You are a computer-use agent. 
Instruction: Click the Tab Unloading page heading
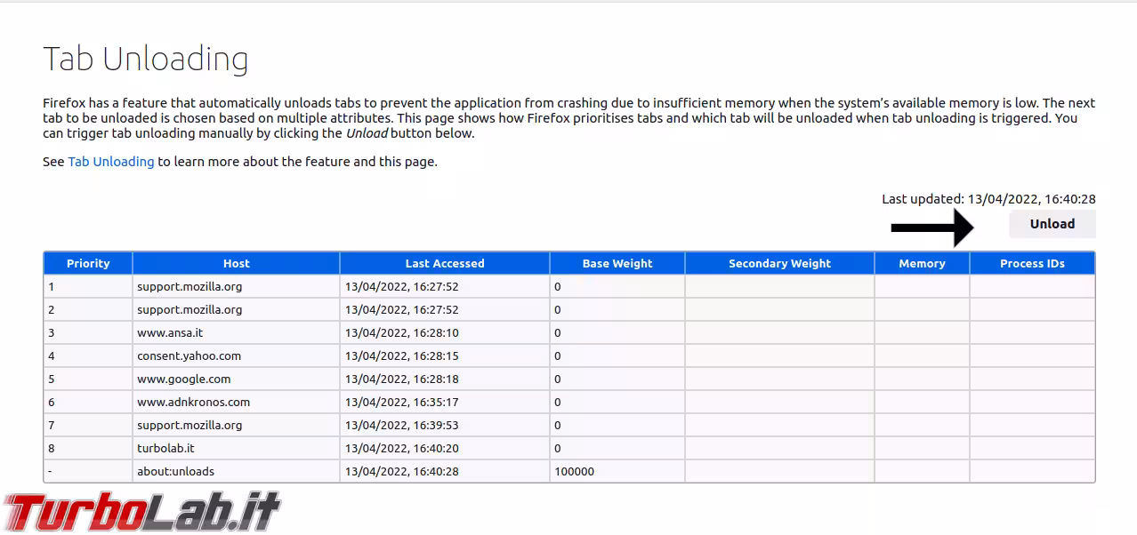coord(146,57)
